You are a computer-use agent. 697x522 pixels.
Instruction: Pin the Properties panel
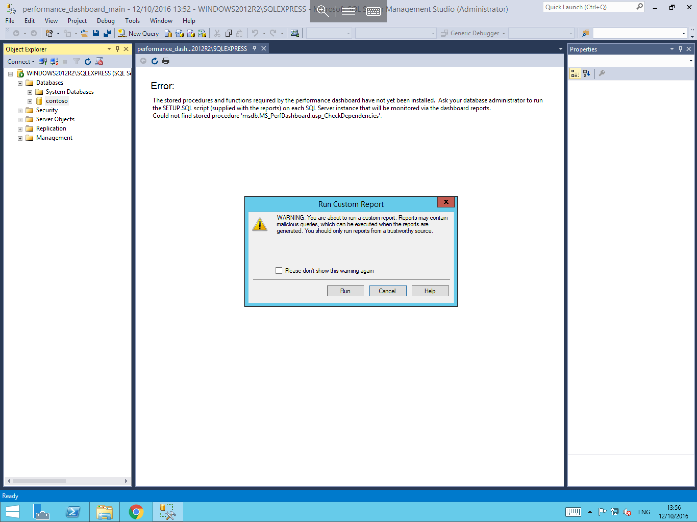tap(680, 49)
